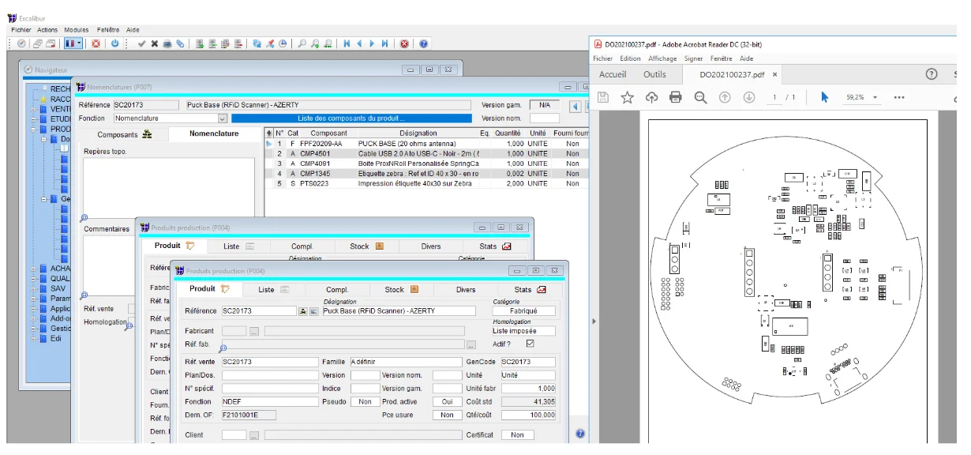Click the blue power button icon
The height and width of the screenshot is (455, 971).
tap(114, 43)
